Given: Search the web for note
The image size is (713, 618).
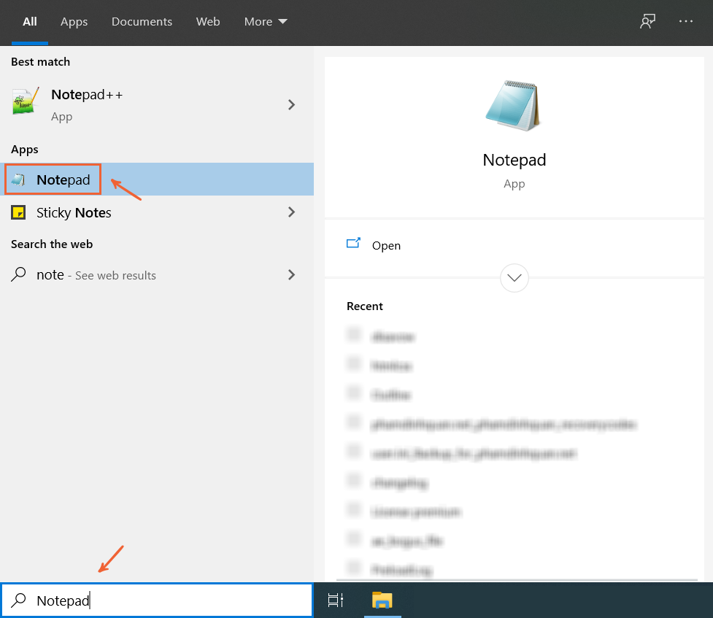Looking at the screenshot, I should (157, 274).
